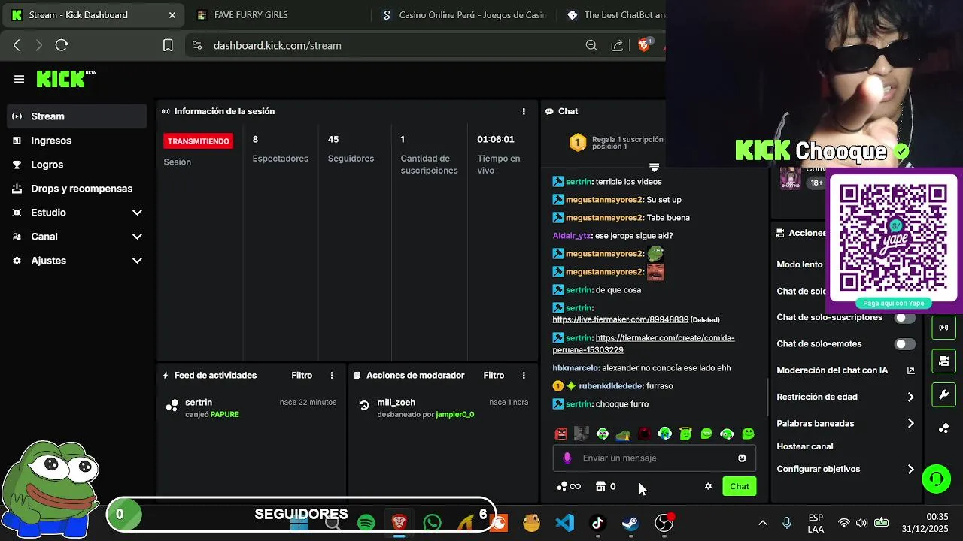Expand the Ajustes sidebar section
This screenshot has height=541, width=963.
pyautogui.click(x=77, y=261)
